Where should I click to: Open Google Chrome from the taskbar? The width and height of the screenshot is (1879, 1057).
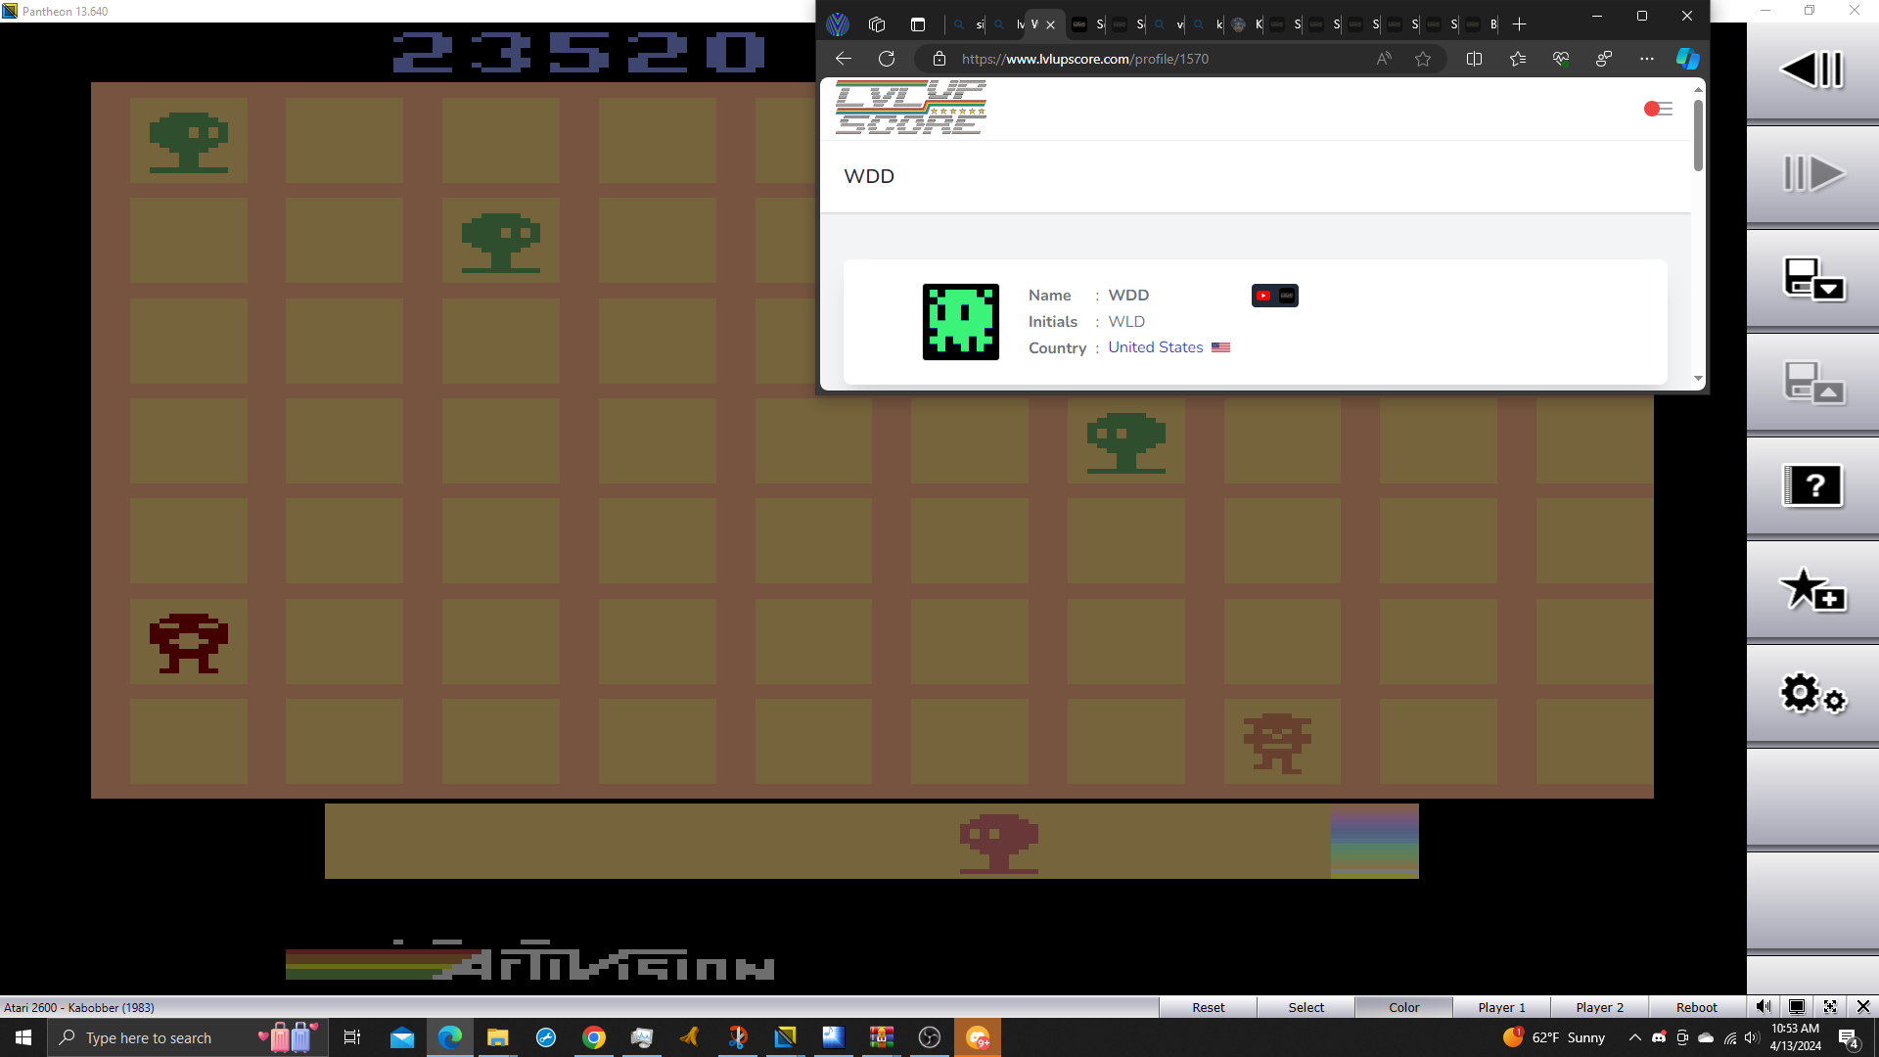coord(594,1037)
